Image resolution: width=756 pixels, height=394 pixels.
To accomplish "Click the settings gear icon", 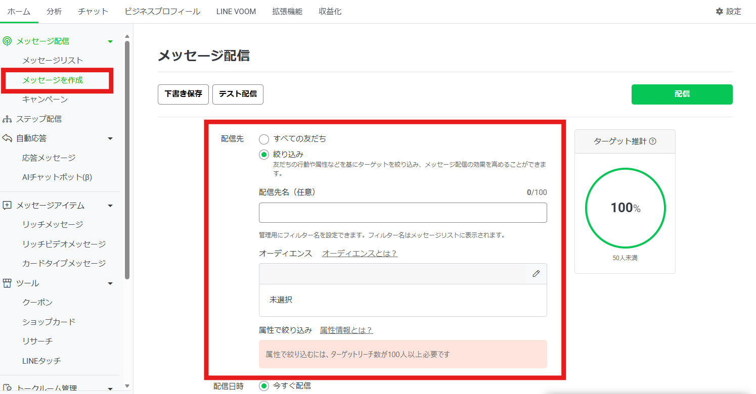I will (x=719, y=12).
